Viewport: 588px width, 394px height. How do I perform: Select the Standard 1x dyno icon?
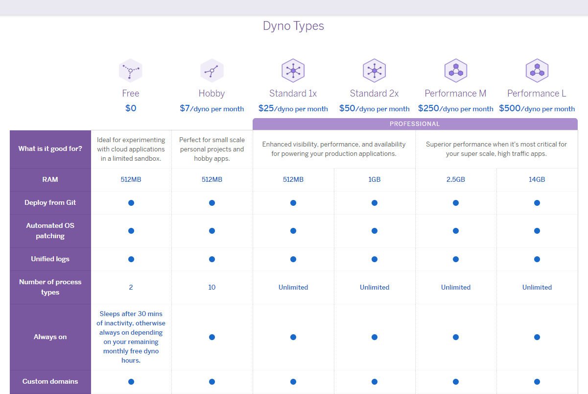(x=293, y=71)
